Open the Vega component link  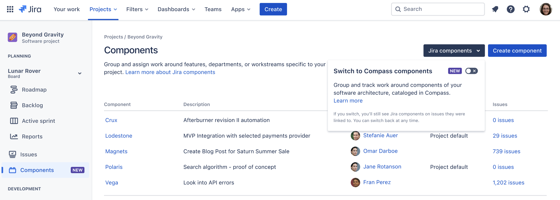112,182
